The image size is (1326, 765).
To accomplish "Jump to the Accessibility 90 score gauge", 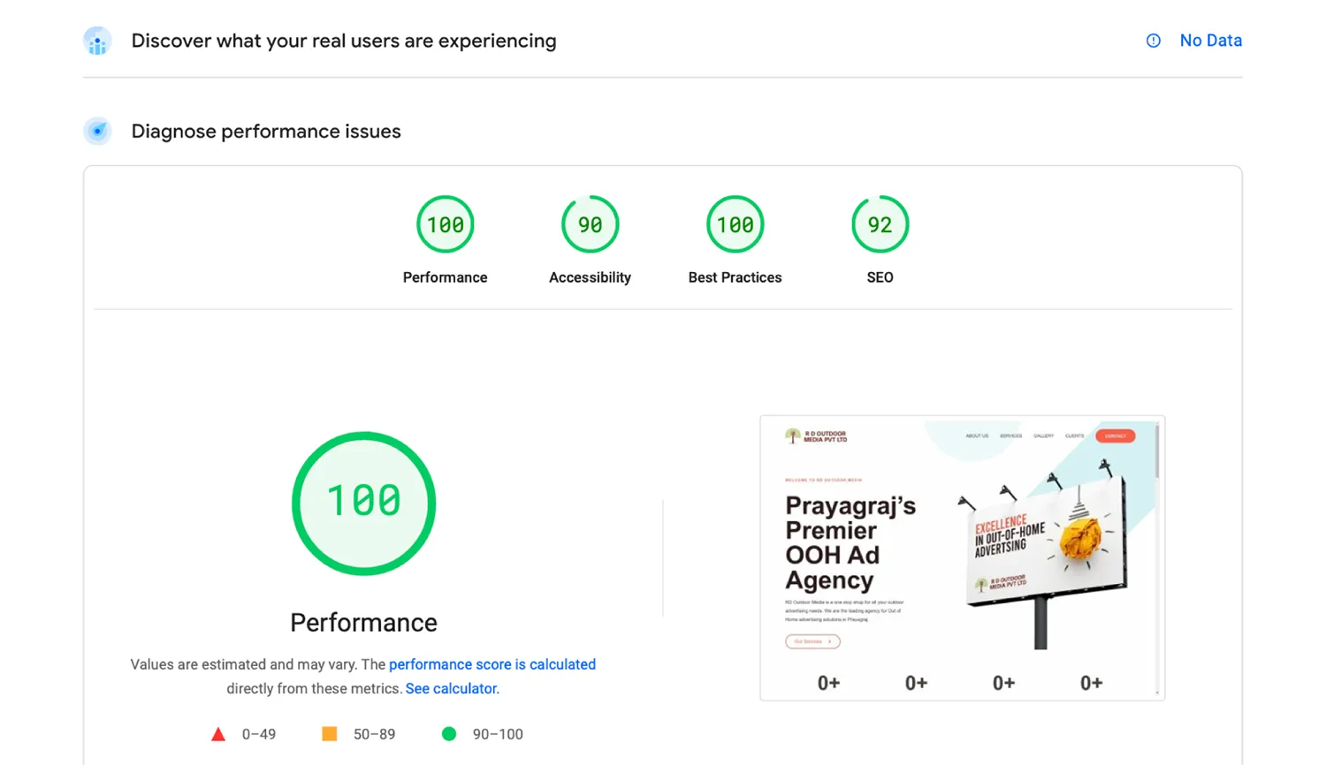I will point(590,224).
